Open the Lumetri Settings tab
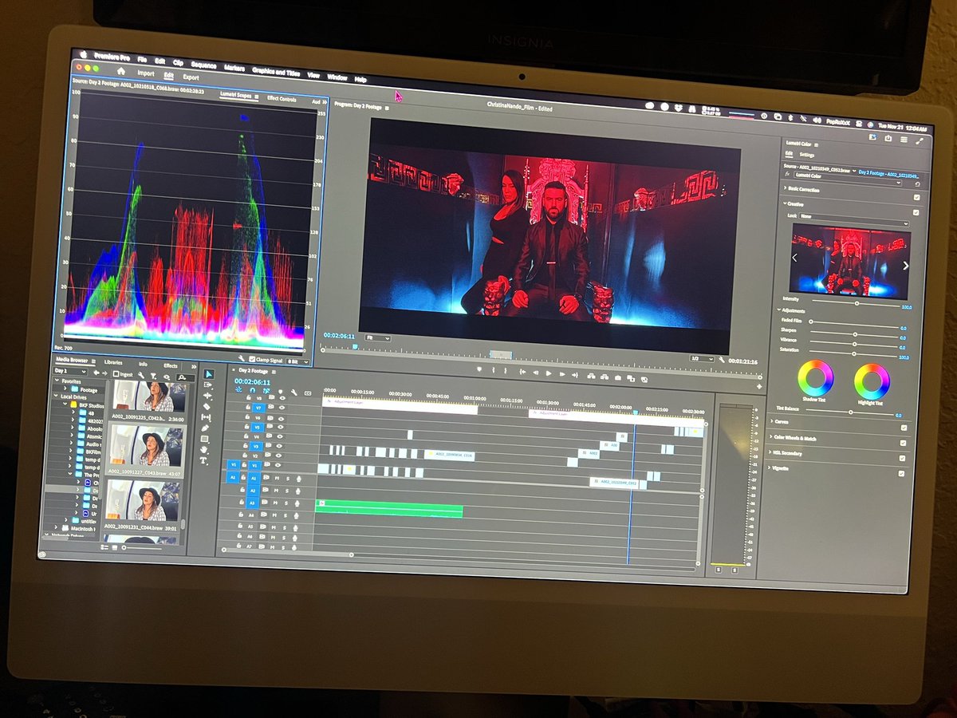957x718 pixels. click(807, 155)
